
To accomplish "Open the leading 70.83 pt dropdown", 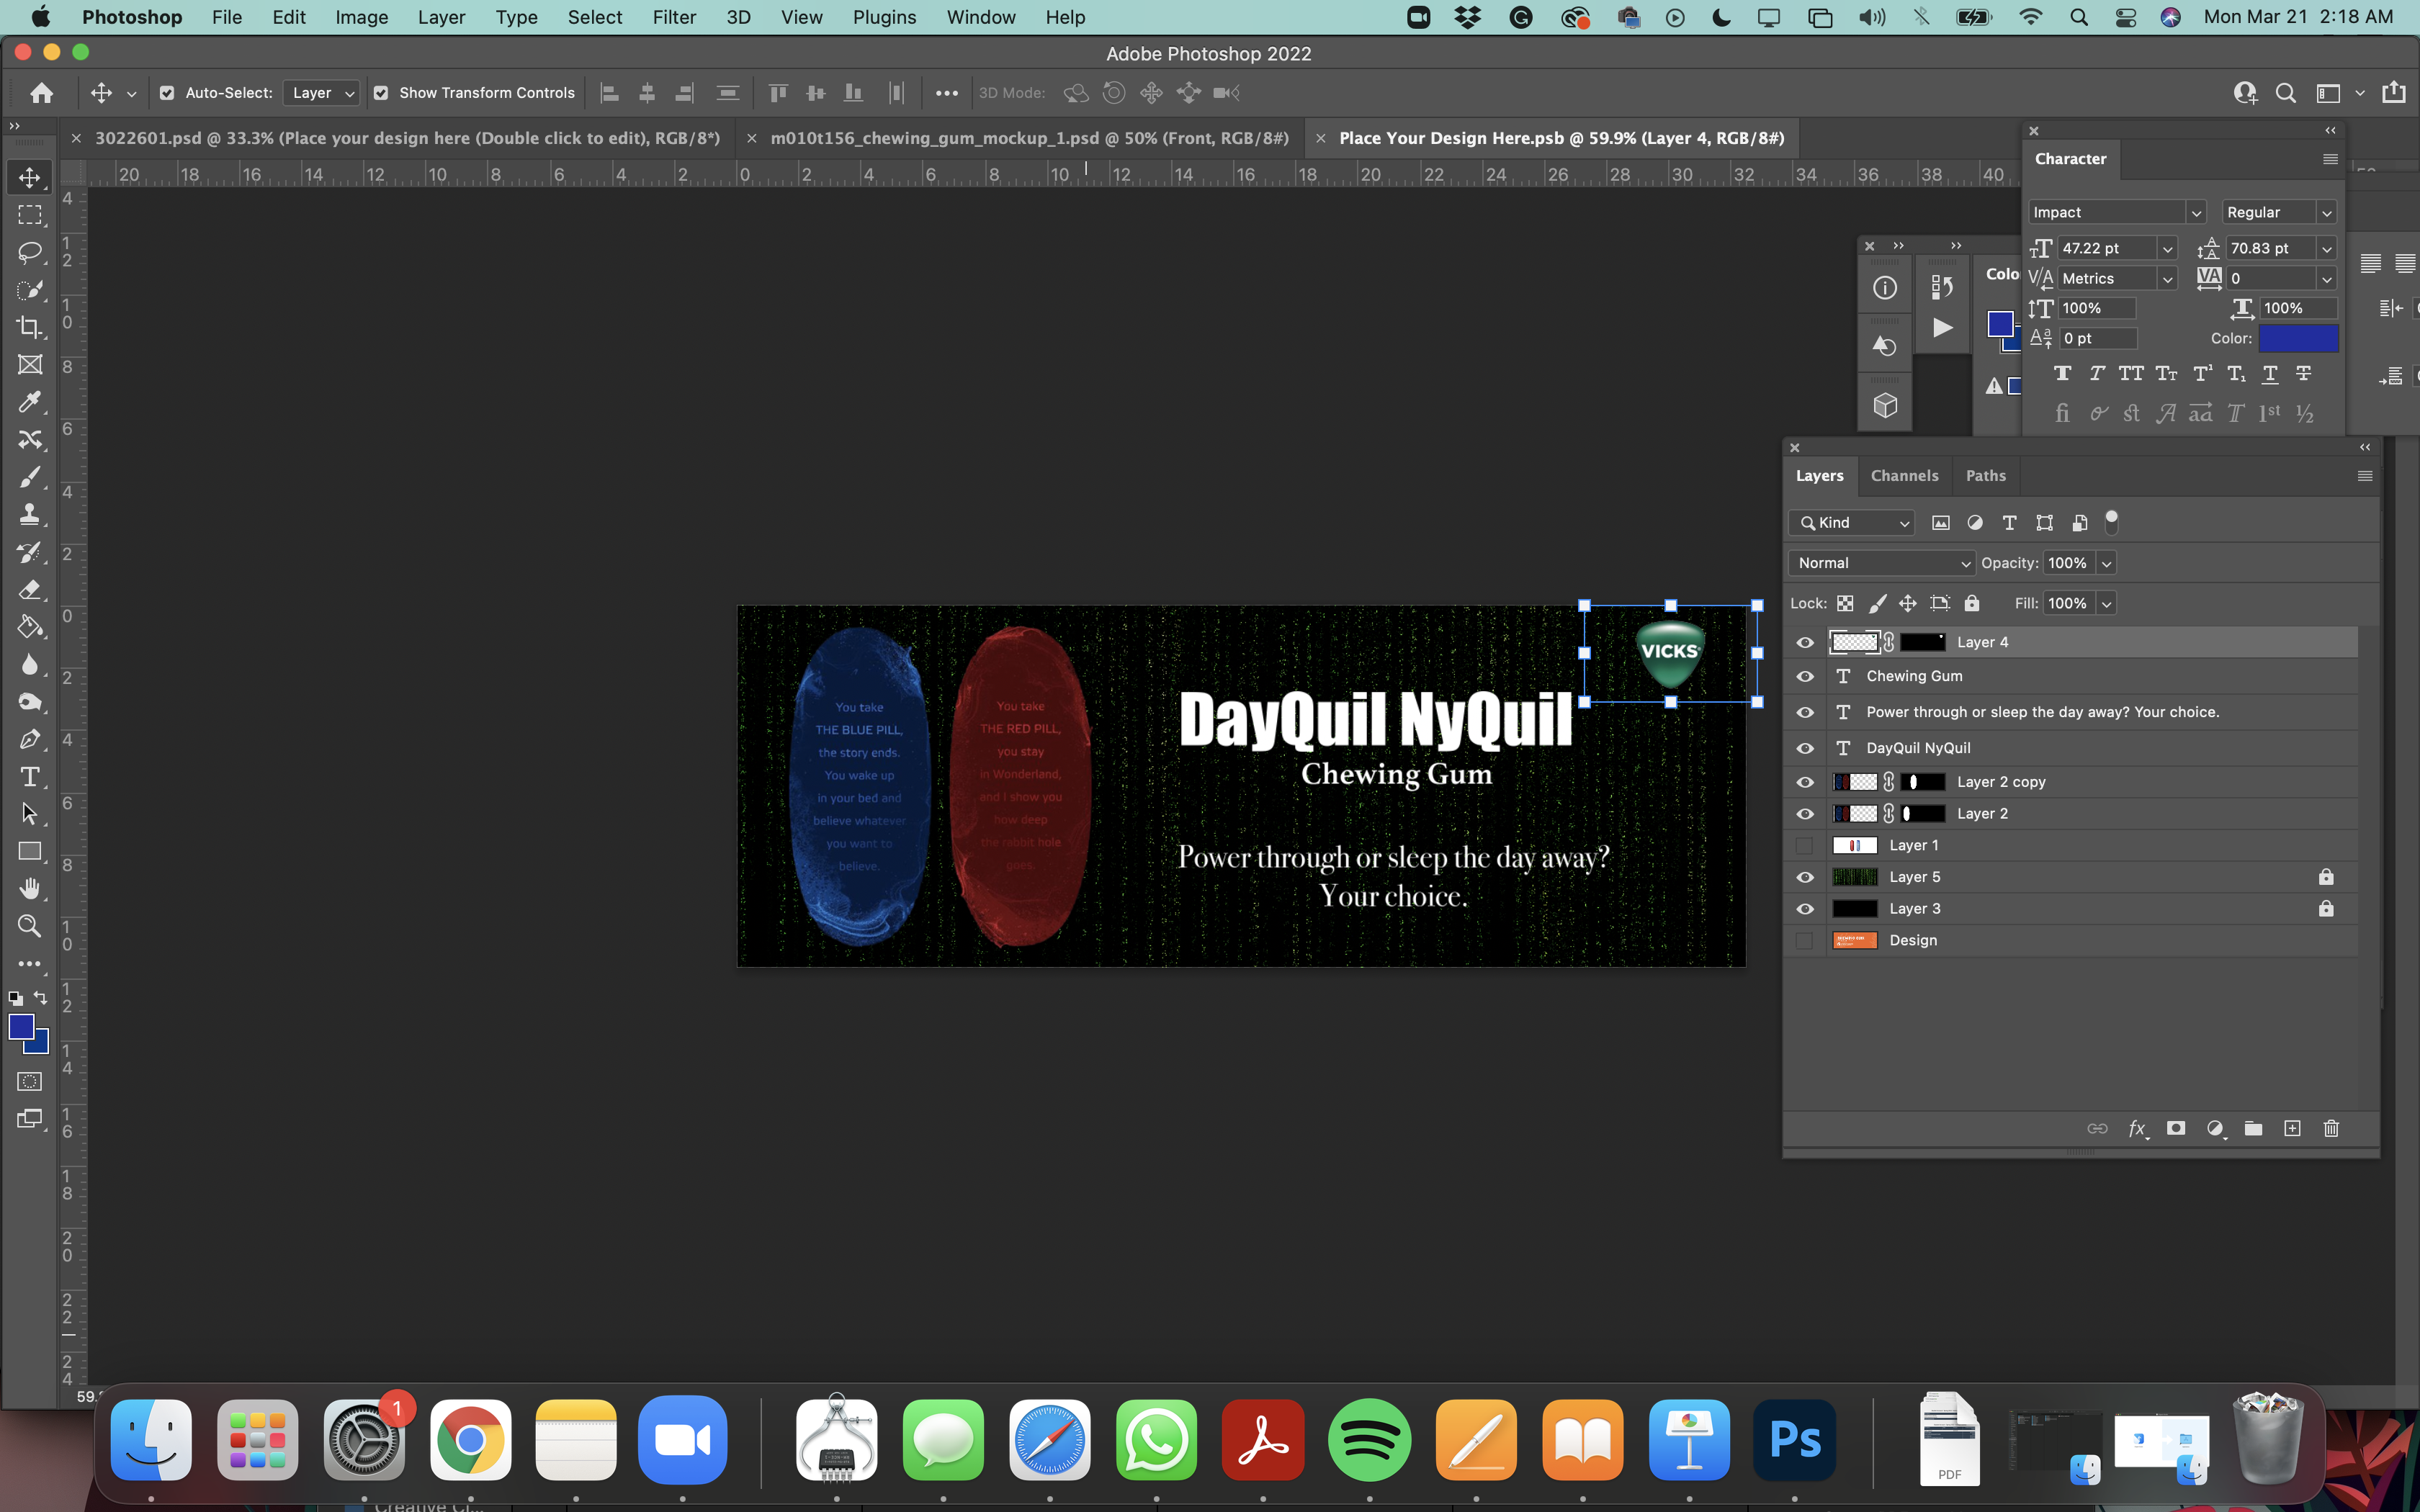I will [2326, 248].
